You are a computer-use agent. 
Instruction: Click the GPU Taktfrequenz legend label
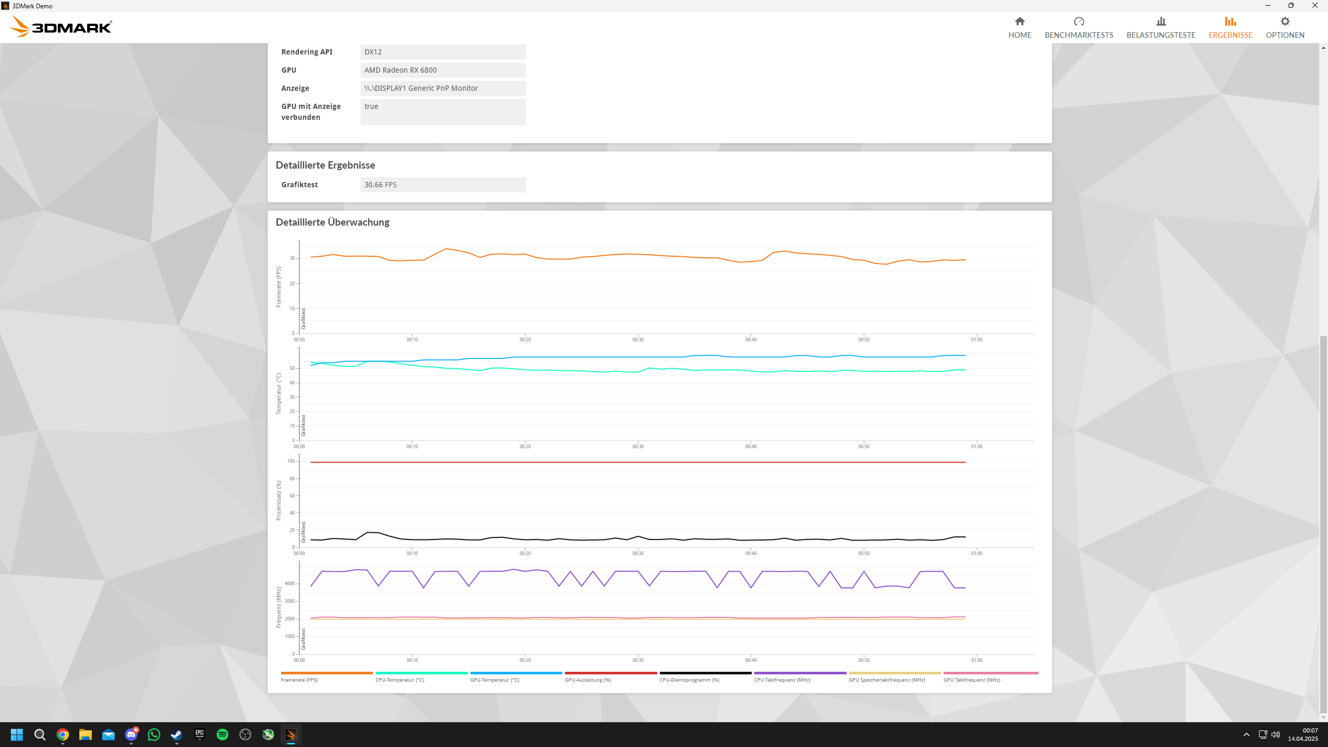[972, 680]
